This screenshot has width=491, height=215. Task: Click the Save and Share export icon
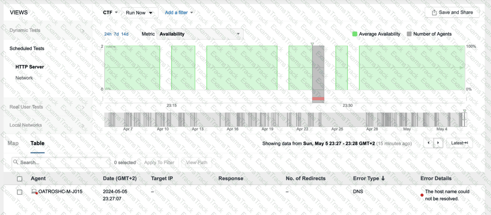pyautogui.click(x=434, y=13)
